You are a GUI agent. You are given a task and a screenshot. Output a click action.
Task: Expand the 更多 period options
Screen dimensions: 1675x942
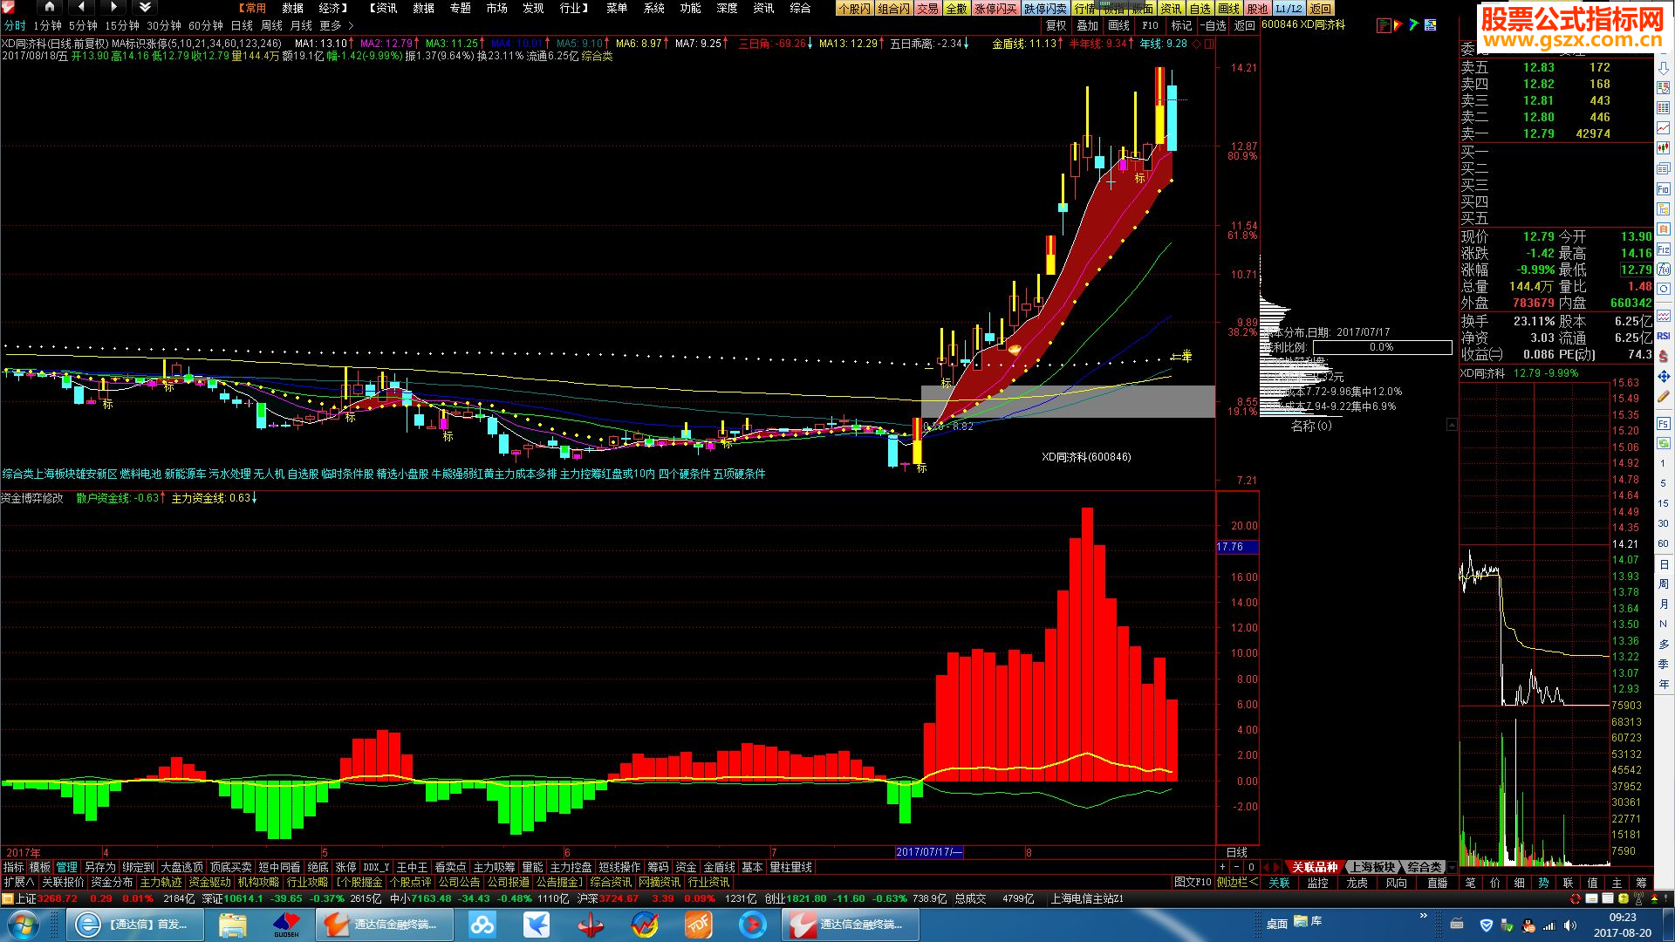click(336, 26)
